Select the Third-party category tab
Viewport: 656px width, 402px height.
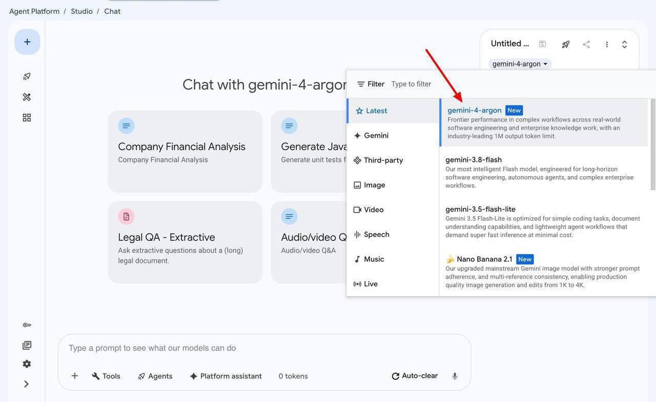393,160
